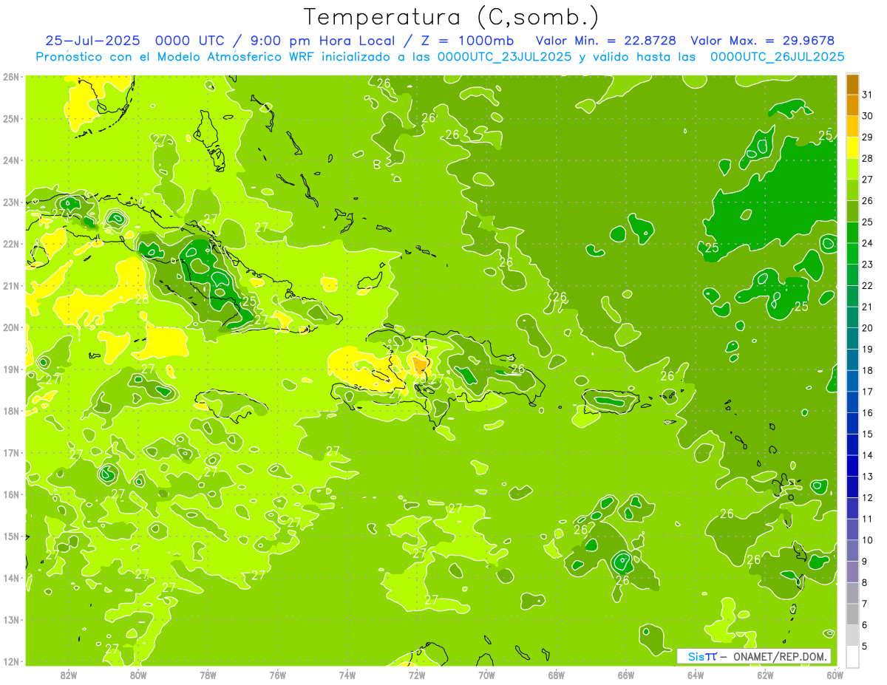Click the purple segment between 10 and 11

852,529
